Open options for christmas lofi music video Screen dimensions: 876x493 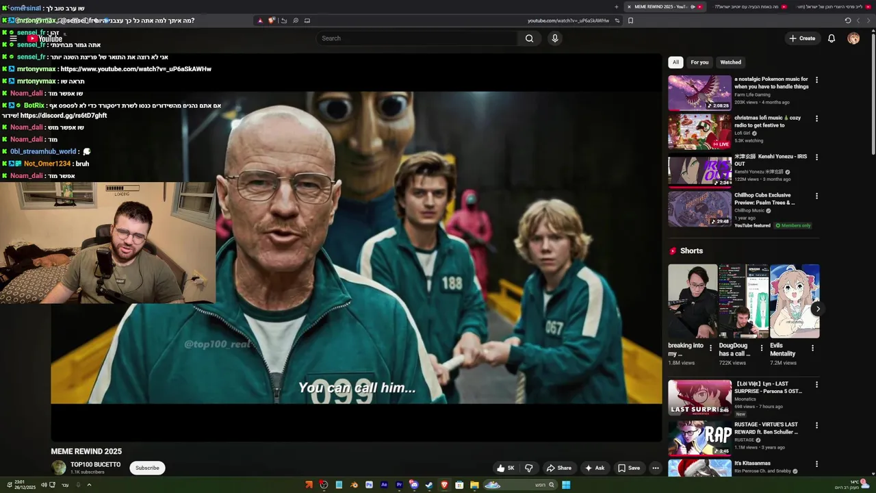pos(816,119)
